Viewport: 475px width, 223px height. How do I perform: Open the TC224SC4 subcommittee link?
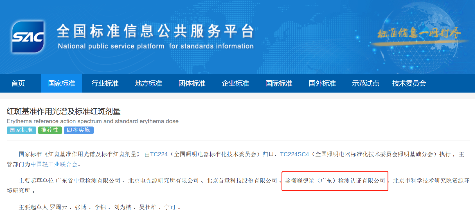(294, 154)
